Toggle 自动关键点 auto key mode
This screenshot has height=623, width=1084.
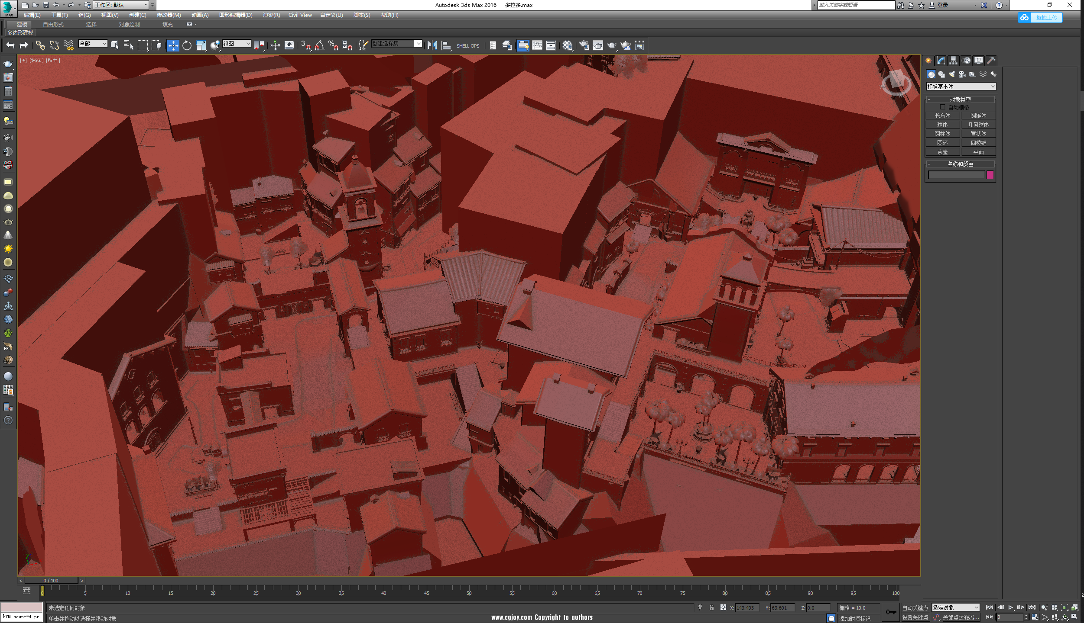[915, 608]
